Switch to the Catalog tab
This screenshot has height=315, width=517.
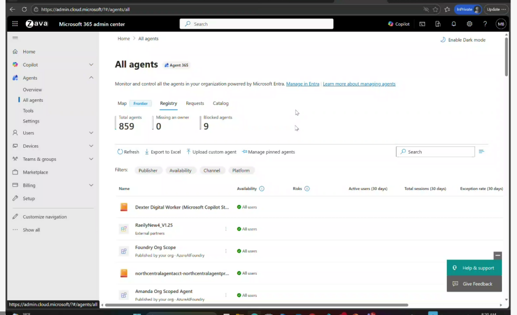(x=221, y=103)
